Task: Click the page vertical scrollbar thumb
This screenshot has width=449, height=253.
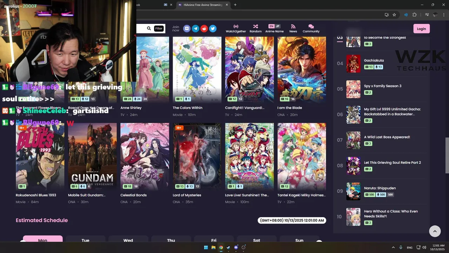Action: 447,156
